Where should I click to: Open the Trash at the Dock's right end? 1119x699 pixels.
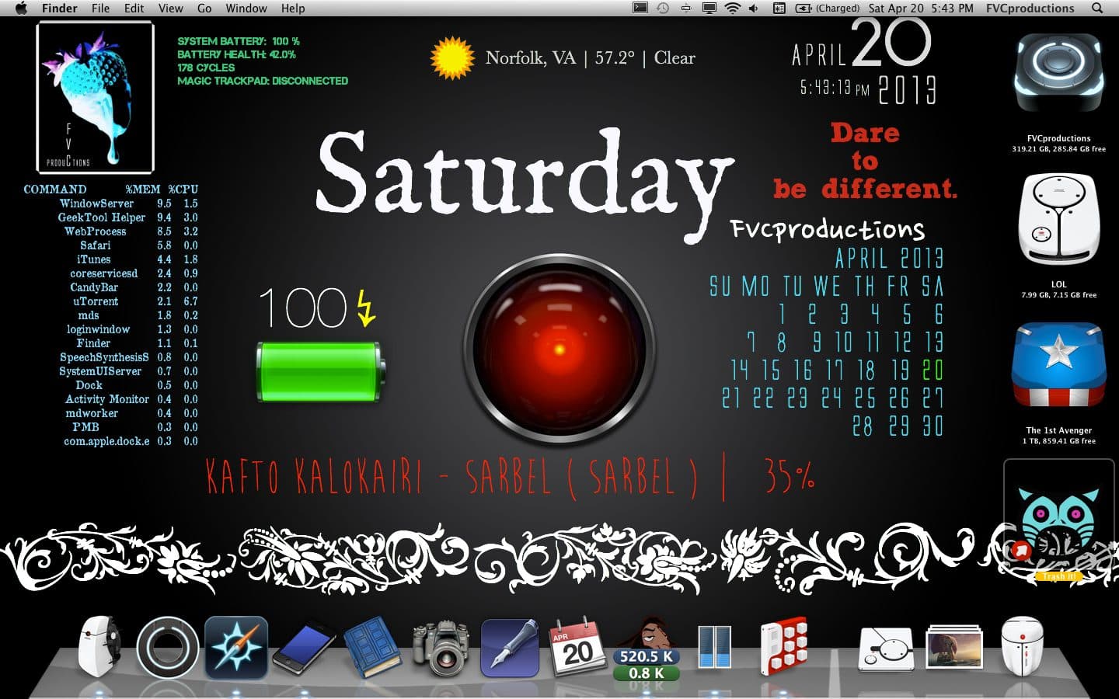1021,646
